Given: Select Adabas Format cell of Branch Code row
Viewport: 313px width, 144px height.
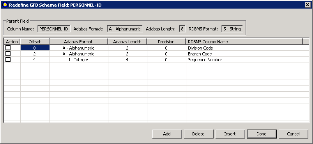Looking at the screenshot, I should click(79, 54).
